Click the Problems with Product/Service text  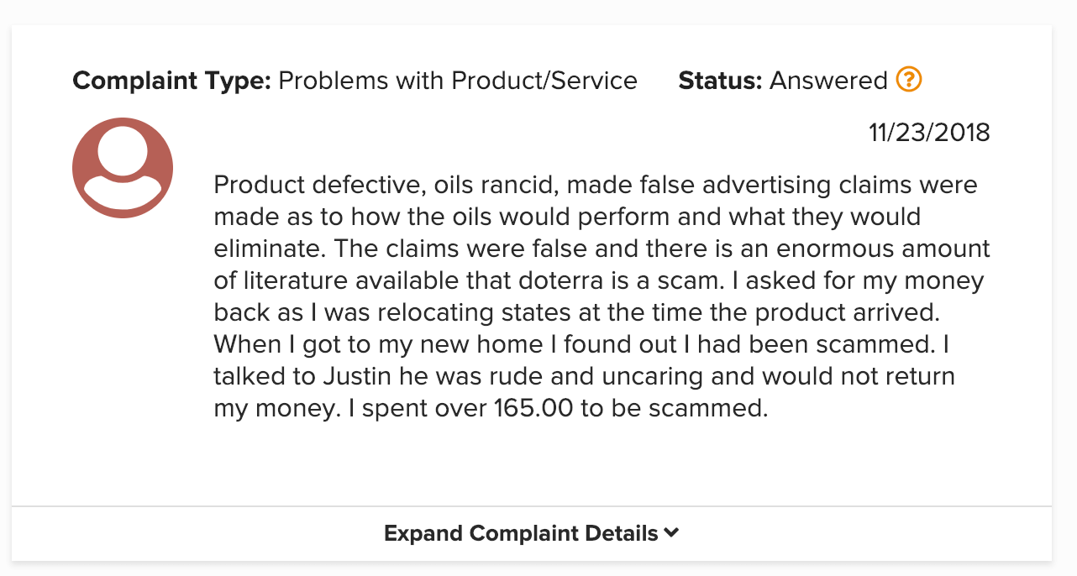pyautogui.click(x=458, y=81)
